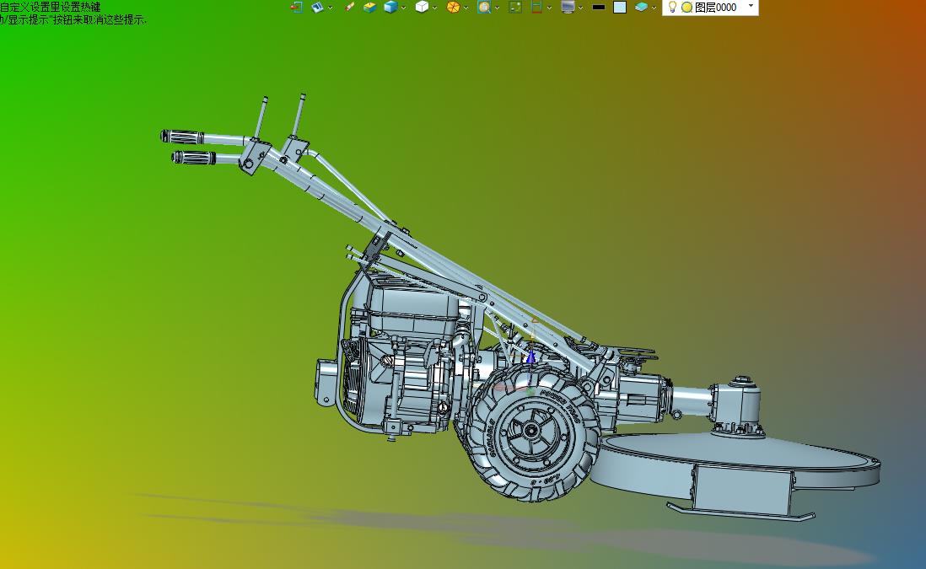Click the light blue fill color swatch
Image resolution: width=926 pixels, height=569 pixels.
click(620, 7)
